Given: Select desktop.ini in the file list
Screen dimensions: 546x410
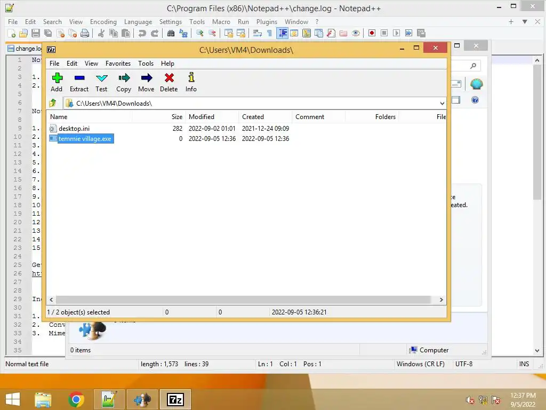Looking at the screenshot, I should [x=74, y=129].
